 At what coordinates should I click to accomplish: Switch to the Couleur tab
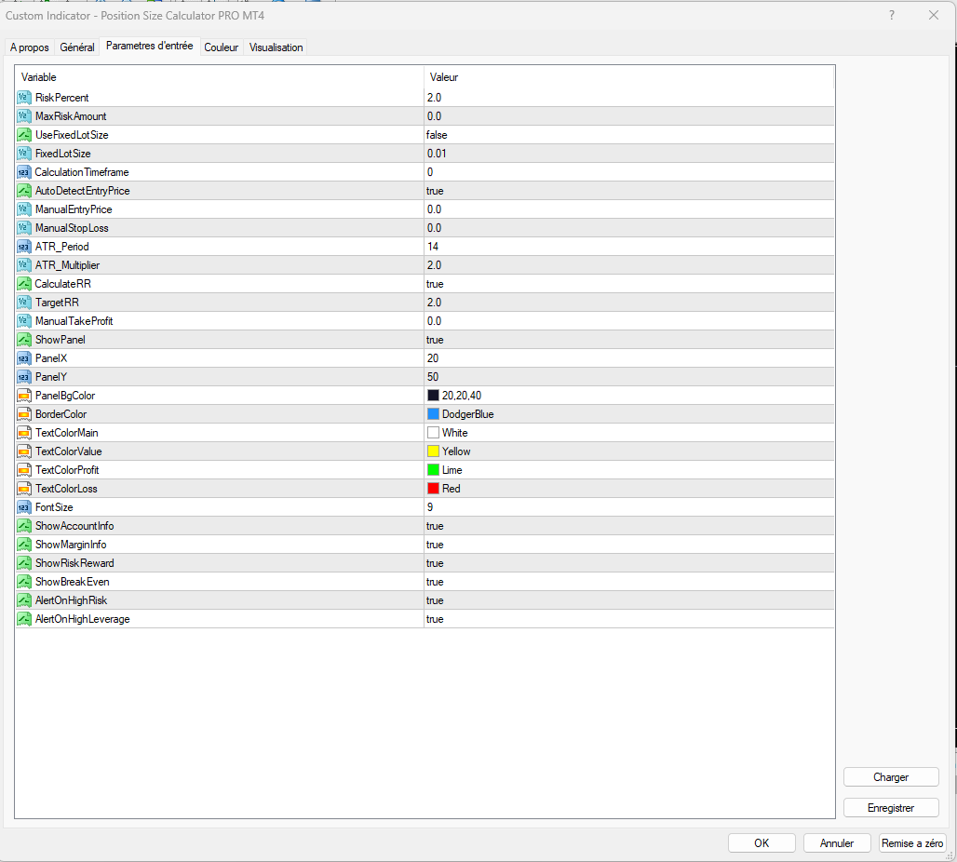(x=222, y=47)
